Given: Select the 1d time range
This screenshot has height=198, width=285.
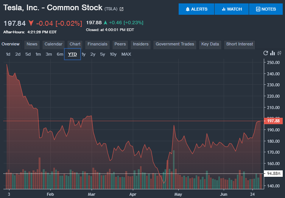Looking at the screenshot, I should (x=8, y=54).
